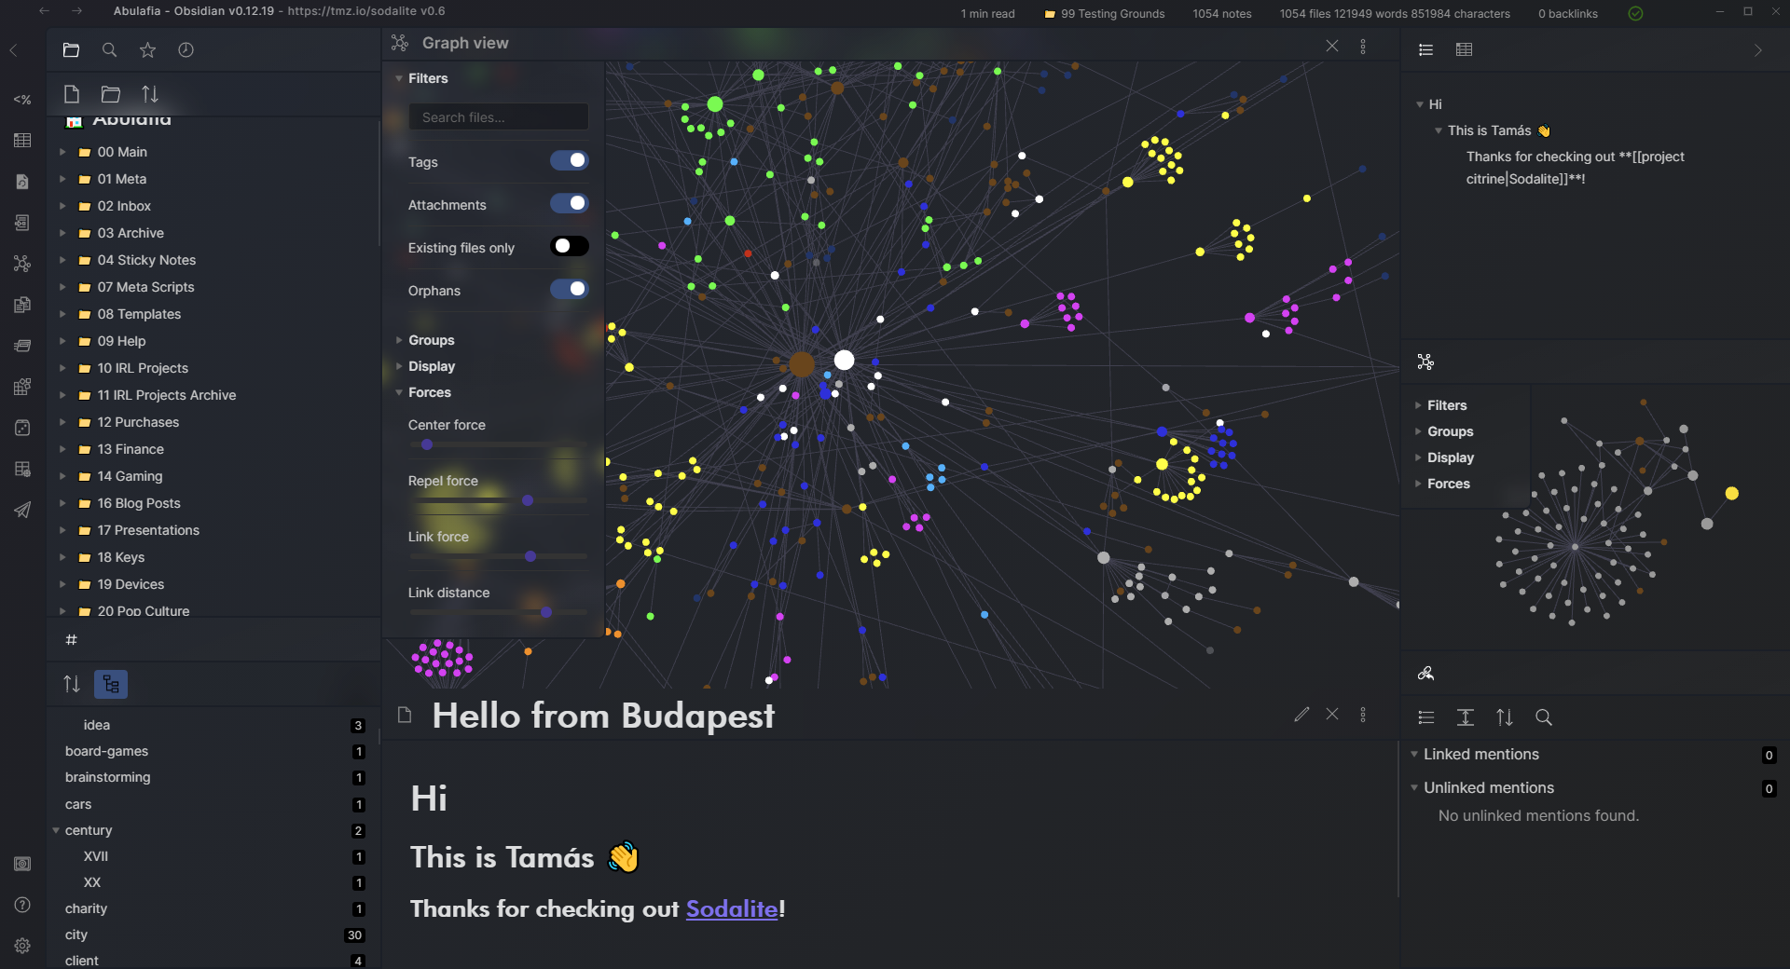Image resolution: width=1790 pixels, height=969 pixels.
Task: Open 99 Testing Grounds folder in status bar
Action: pos(1104,13)
